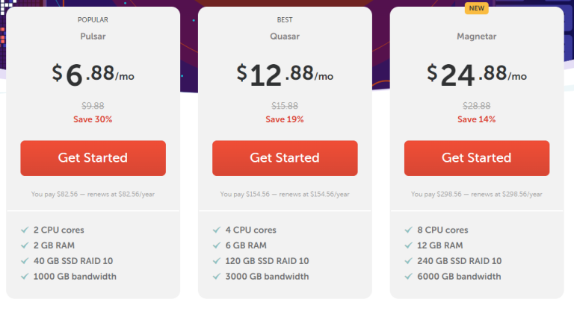Click the NEW badge on Magnetar
The width and height of the screenshot is (574, 311).
[x=476, y=8]
